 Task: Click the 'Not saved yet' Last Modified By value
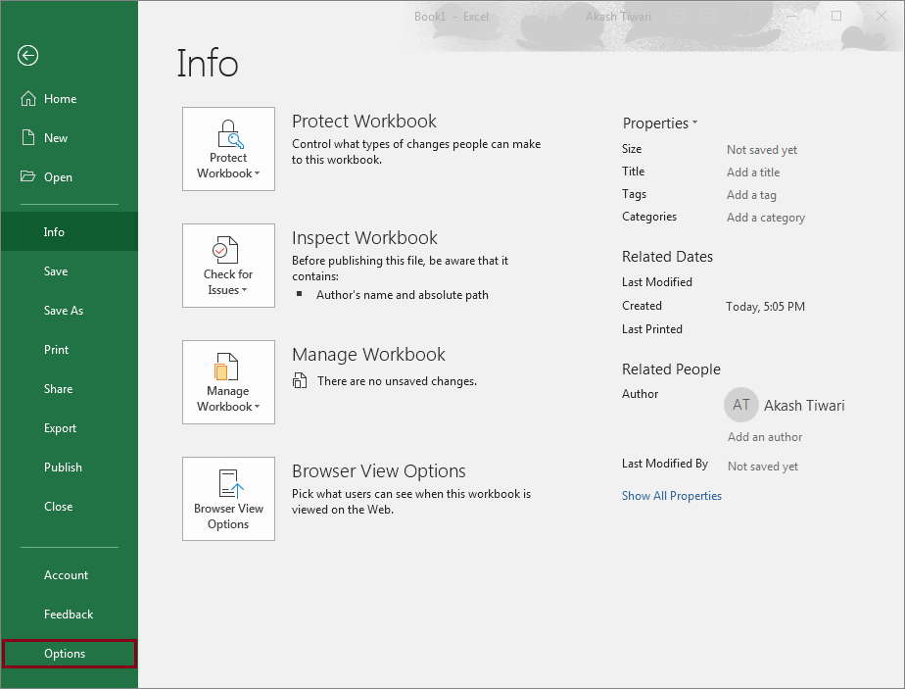(x=762, y=467)
